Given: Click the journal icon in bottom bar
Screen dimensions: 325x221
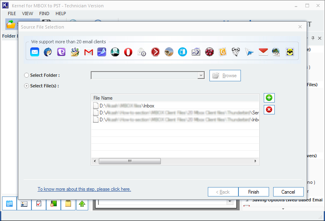Looking at the screenshot, I should (x=53, y=204).
